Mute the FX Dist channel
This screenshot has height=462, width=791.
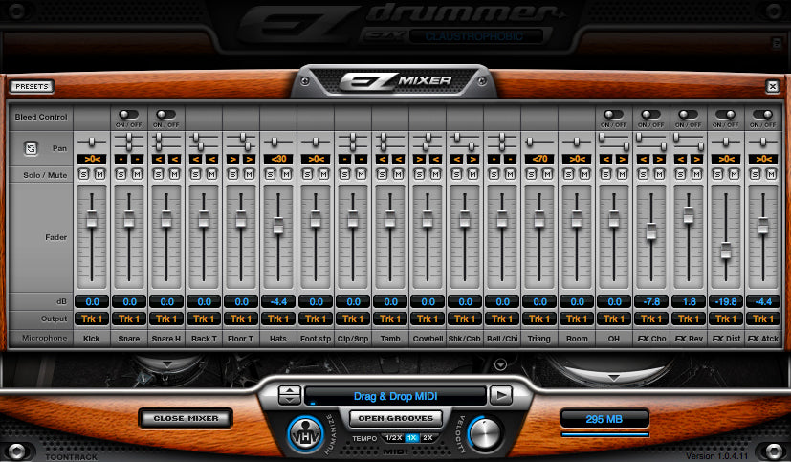tap(733, 174)
